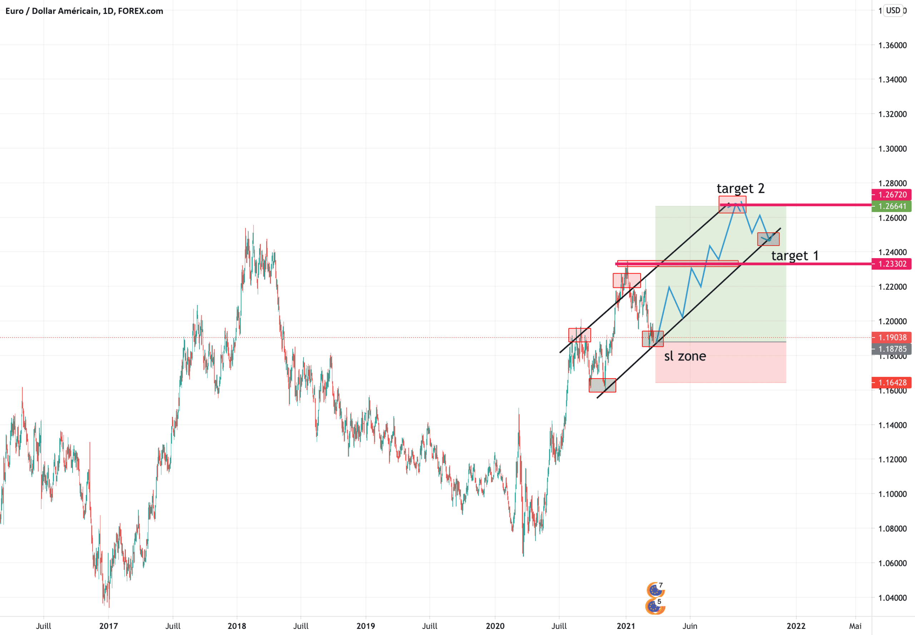The image size is (915, 635).
Task: Click the 2018 label on time axis
Action: [x=237, y=626]
